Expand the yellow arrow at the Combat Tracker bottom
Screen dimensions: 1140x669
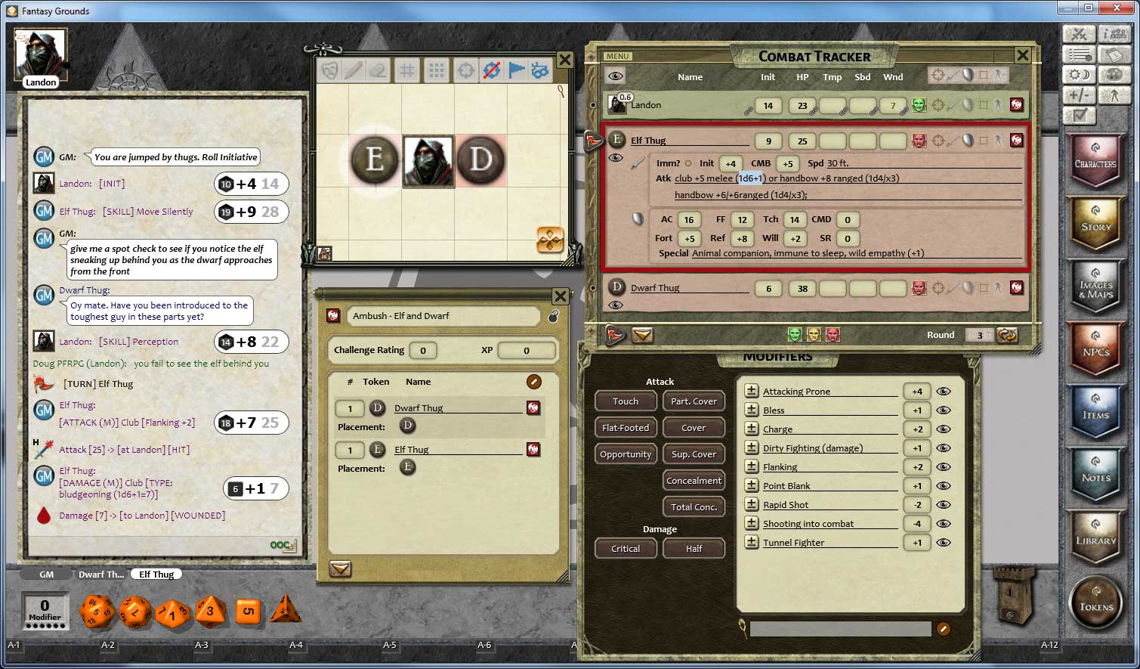pos(642,335)
